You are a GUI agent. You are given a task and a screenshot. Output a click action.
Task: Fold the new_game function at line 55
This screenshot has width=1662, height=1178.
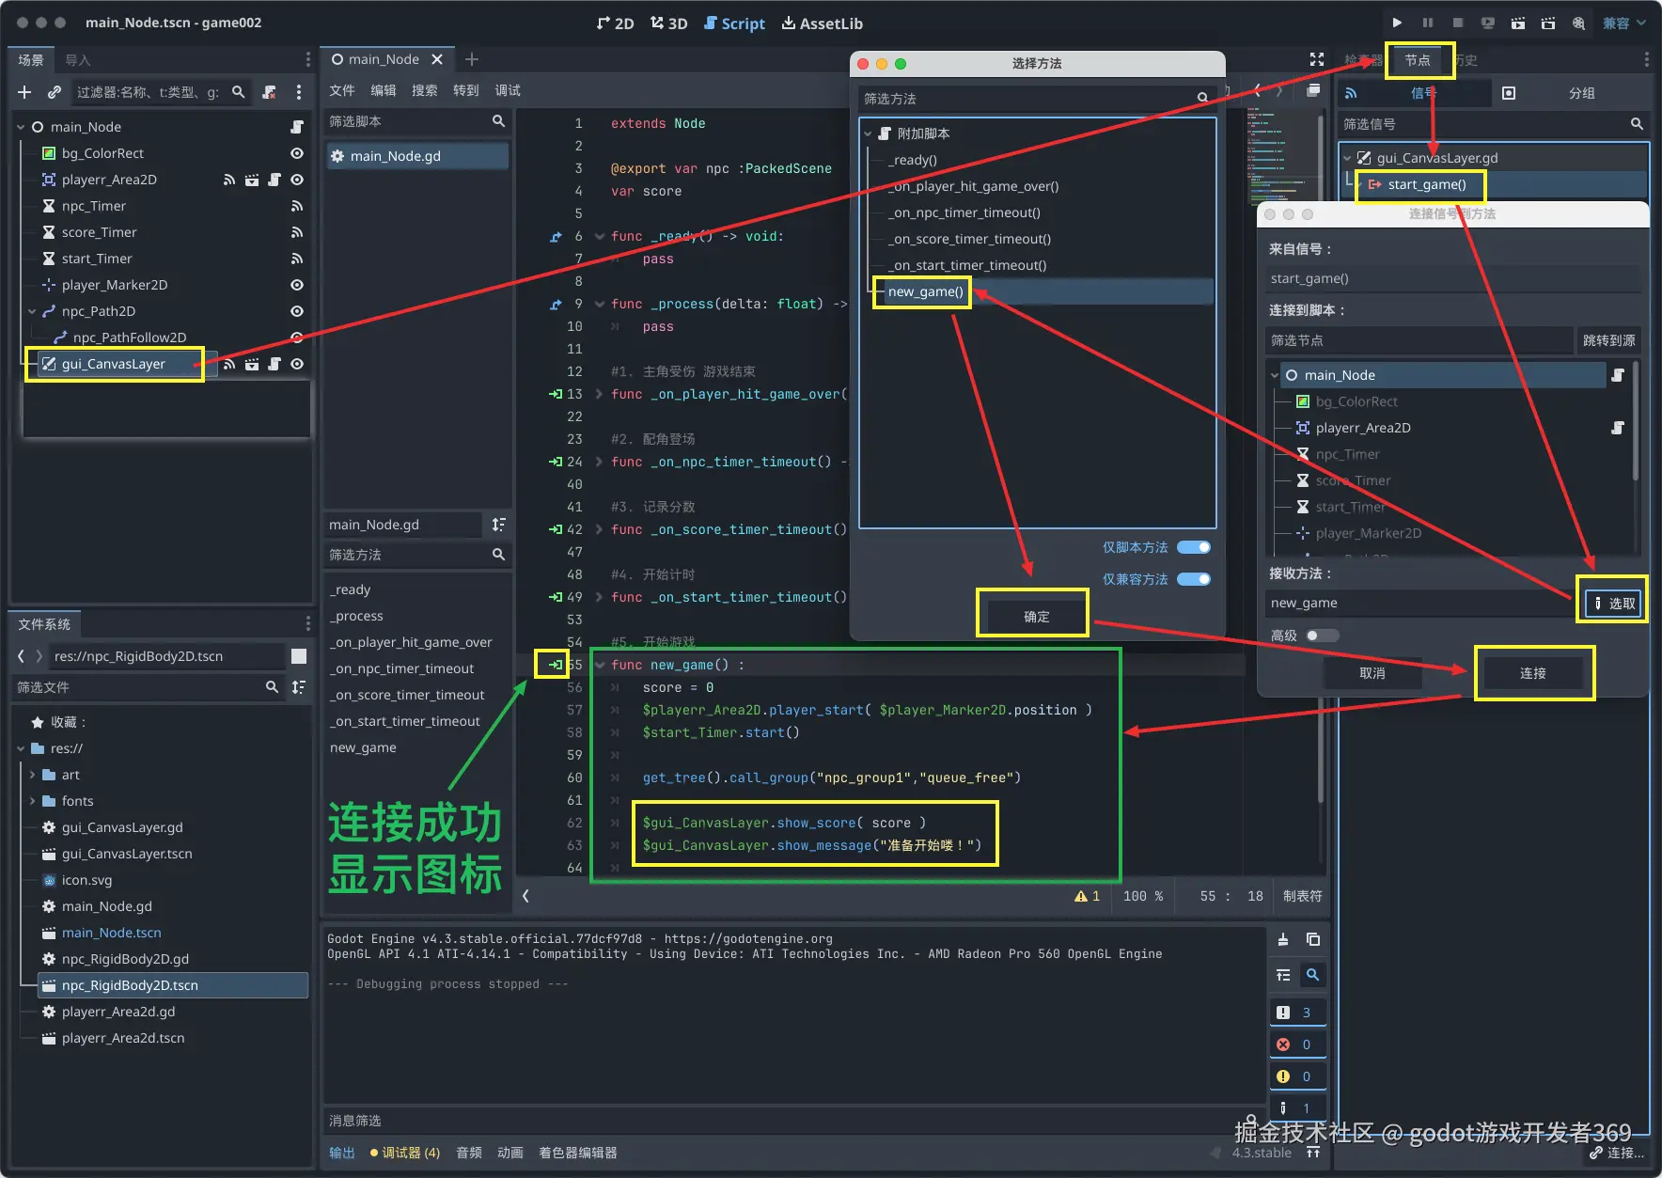pos(600,665)
